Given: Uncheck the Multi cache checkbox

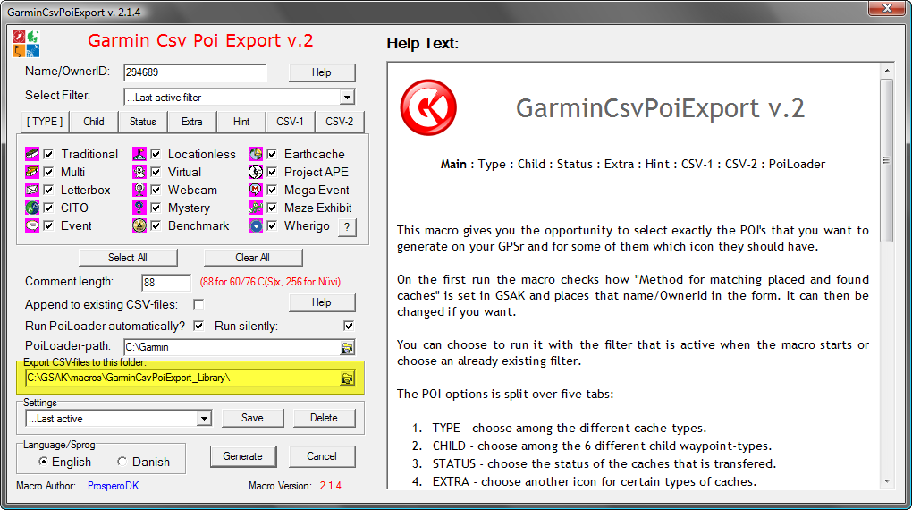Looking at the screenshot, I should [49, 173].
